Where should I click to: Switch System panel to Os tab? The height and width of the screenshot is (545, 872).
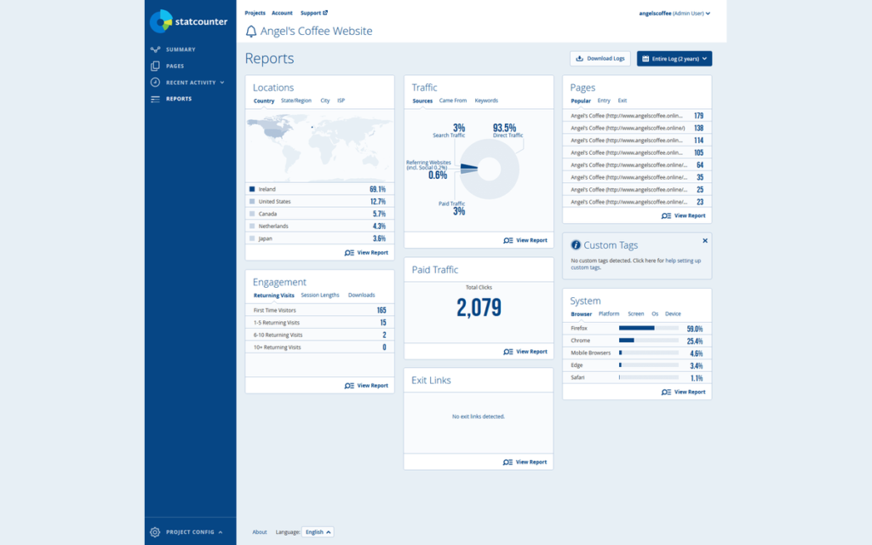click(x=655, y=313)
